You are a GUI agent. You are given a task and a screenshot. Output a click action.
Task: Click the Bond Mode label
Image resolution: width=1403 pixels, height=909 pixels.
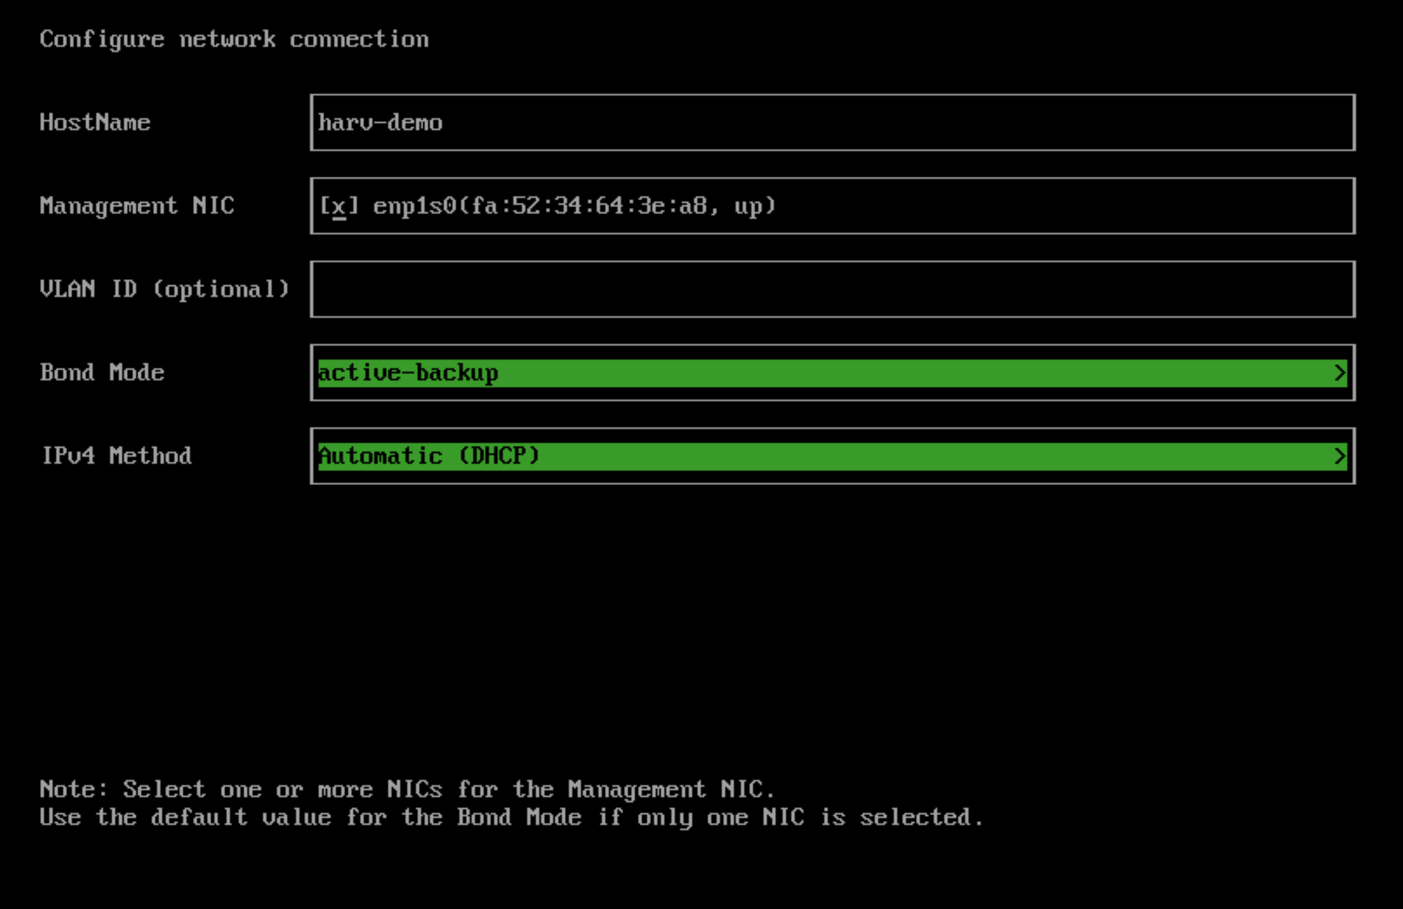[102, 373]
